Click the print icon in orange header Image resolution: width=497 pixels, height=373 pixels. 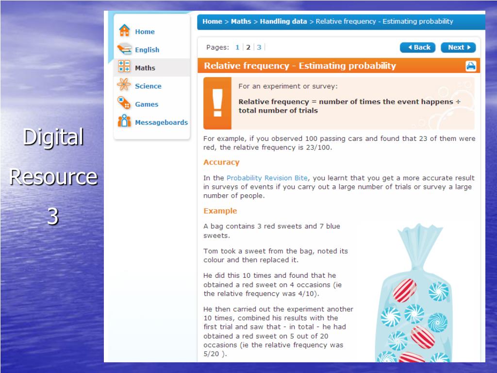point(471,66)
